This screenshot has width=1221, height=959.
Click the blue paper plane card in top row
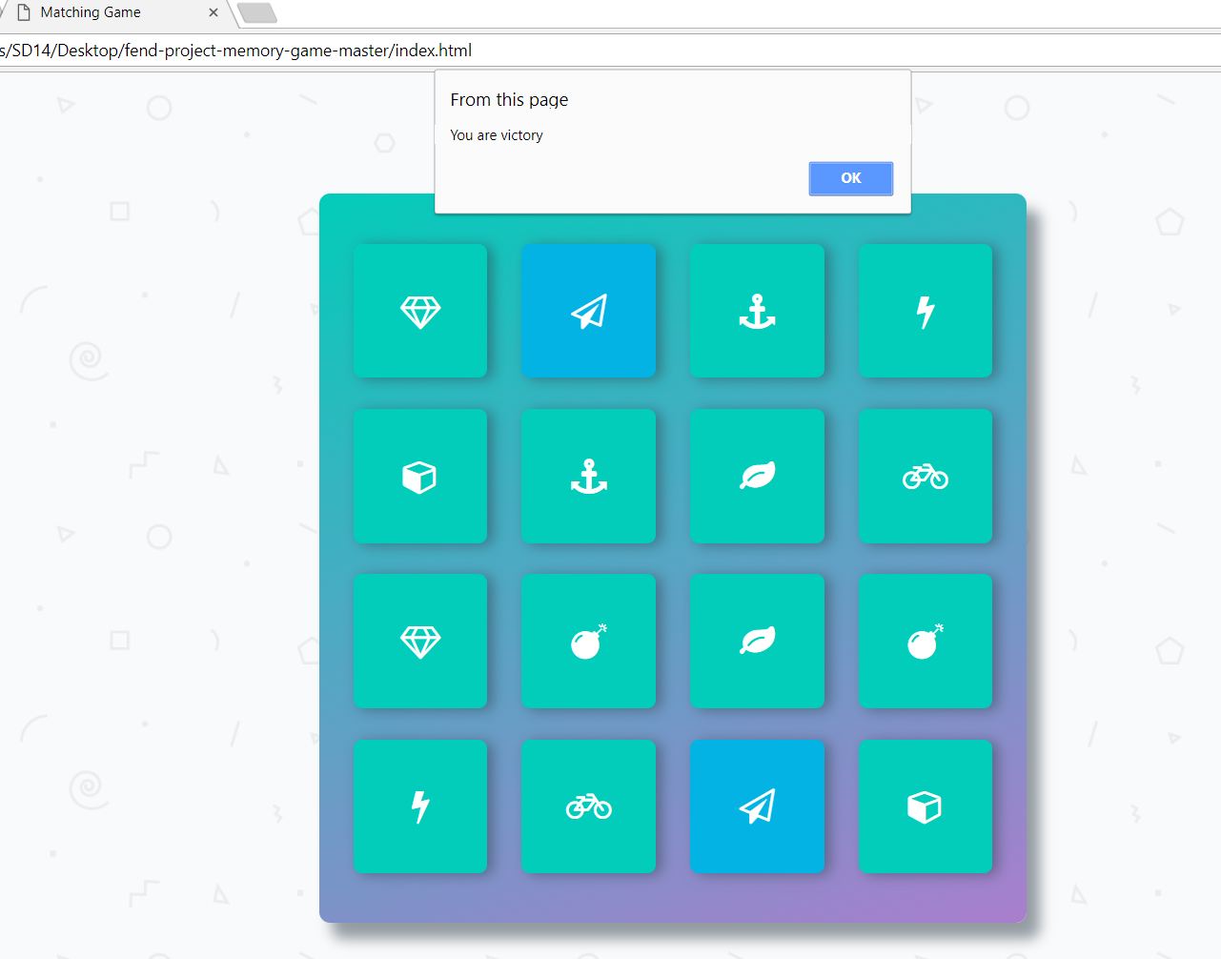[x=589, y=311]
